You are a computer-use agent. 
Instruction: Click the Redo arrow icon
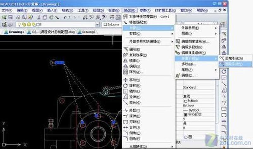pyautogui.click(x=75, y=17)
